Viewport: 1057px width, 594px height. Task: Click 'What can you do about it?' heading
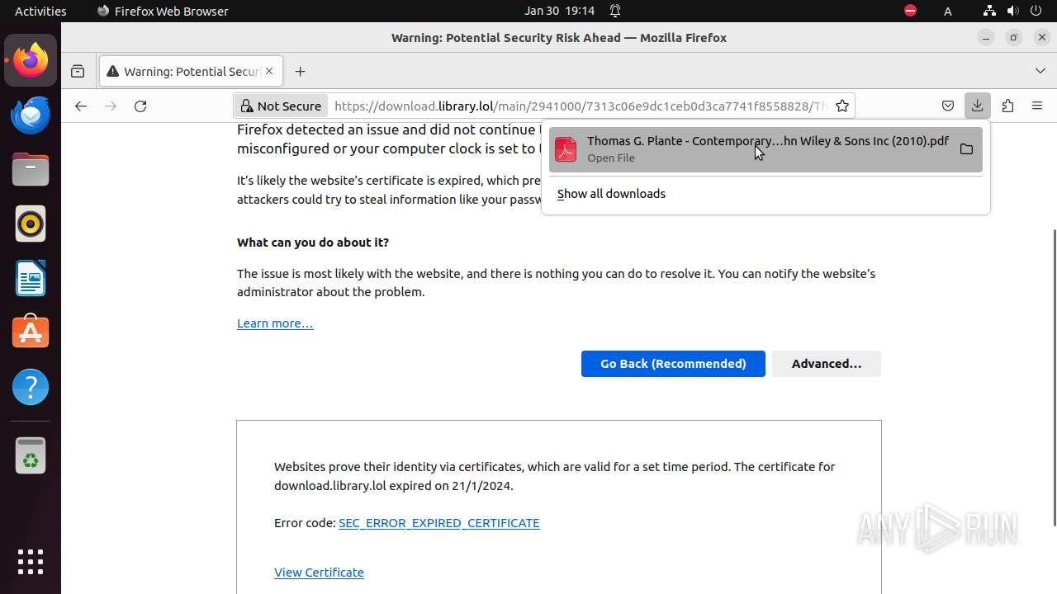click(x=313, y=243)
